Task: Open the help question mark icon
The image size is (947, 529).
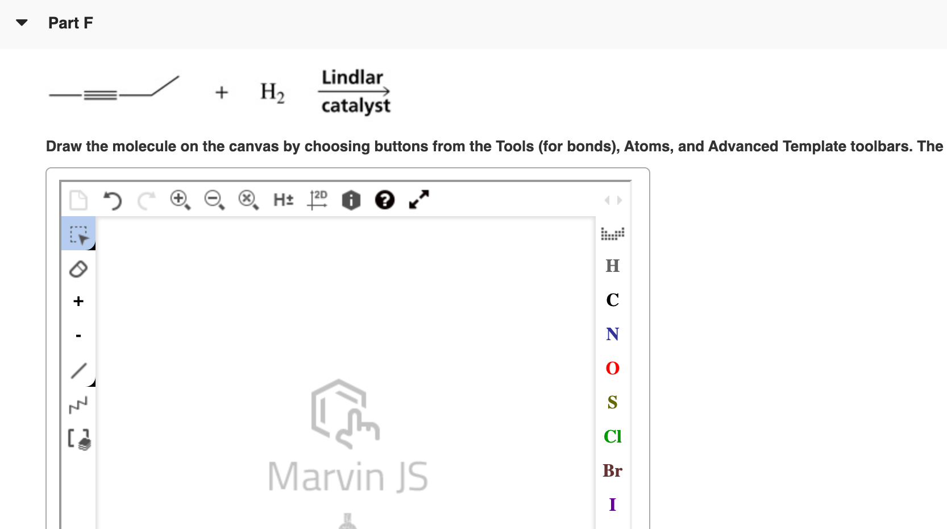Action: point(385,200)
